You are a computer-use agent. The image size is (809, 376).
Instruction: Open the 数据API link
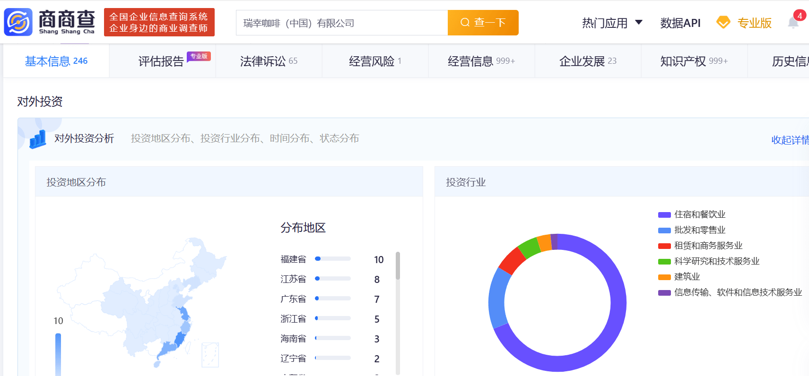click(680, 23)
